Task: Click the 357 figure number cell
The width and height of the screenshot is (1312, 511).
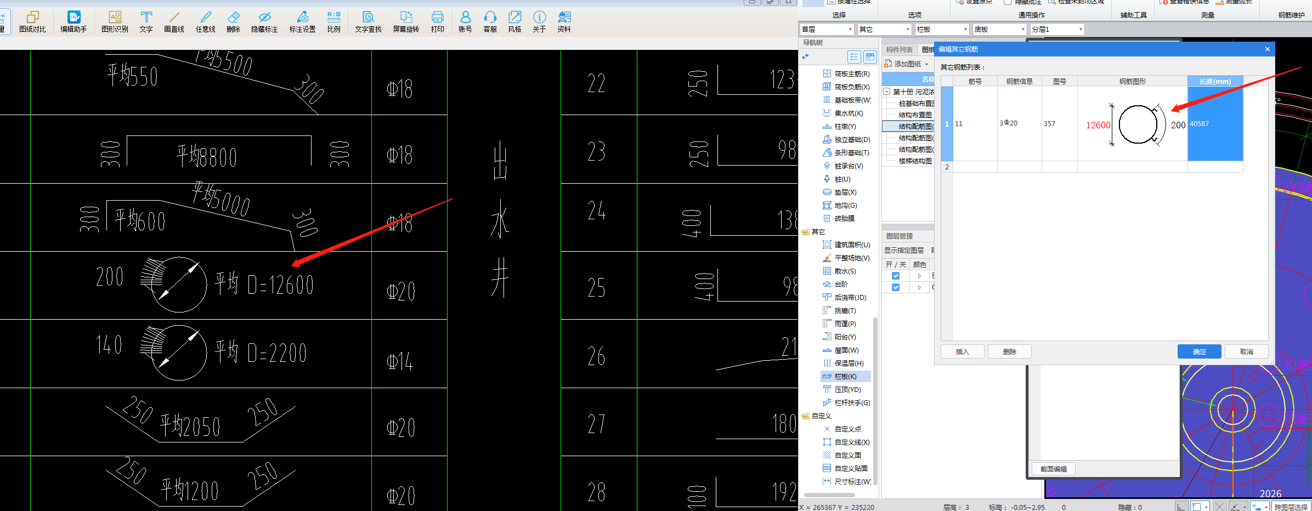Action: click(1059, 124)
